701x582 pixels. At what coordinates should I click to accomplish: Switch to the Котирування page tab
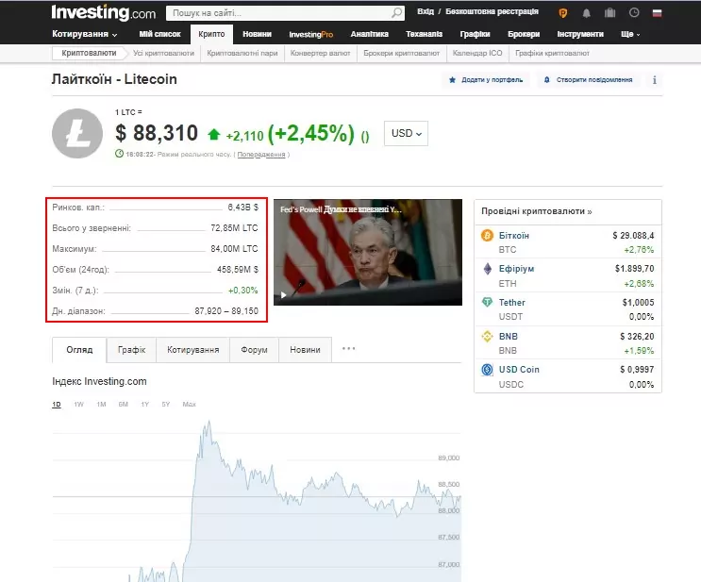(x=192, y=350)
